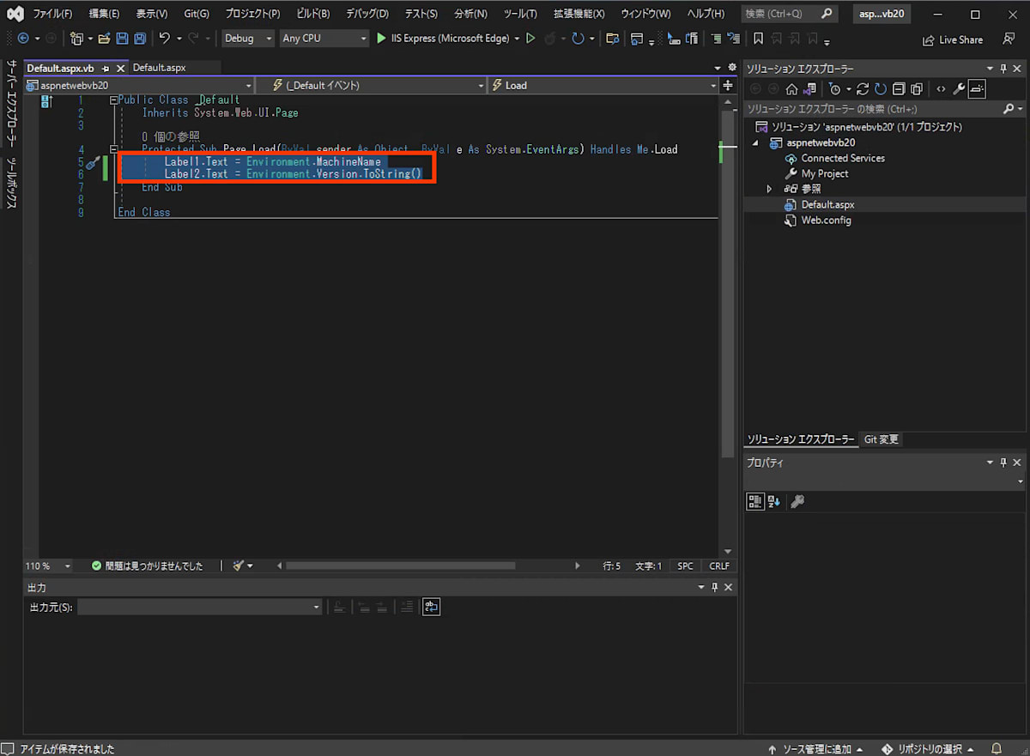
Task: Open the ファイル(F) menu
Action: coord(52,14)
